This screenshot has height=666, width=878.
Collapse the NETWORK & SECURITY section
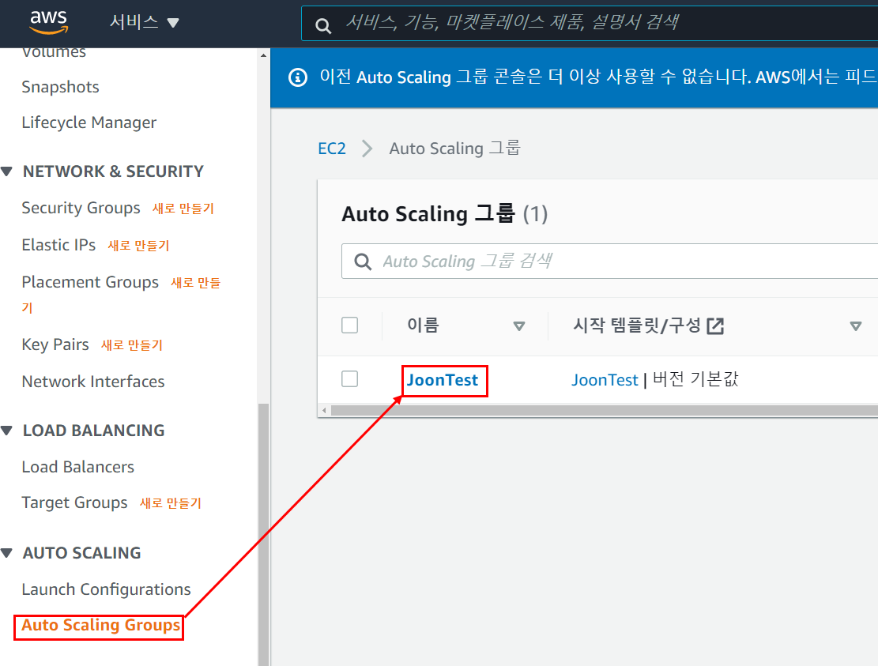pos(7,171)
